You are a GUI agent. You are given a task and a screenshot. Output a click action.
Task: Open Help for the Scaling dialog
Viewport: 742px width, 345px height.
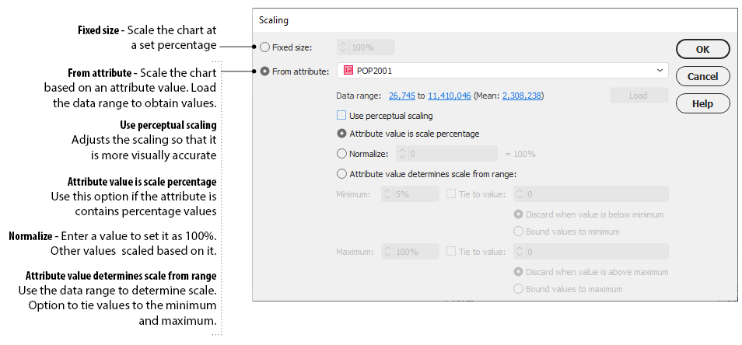(x=702, y=103)
